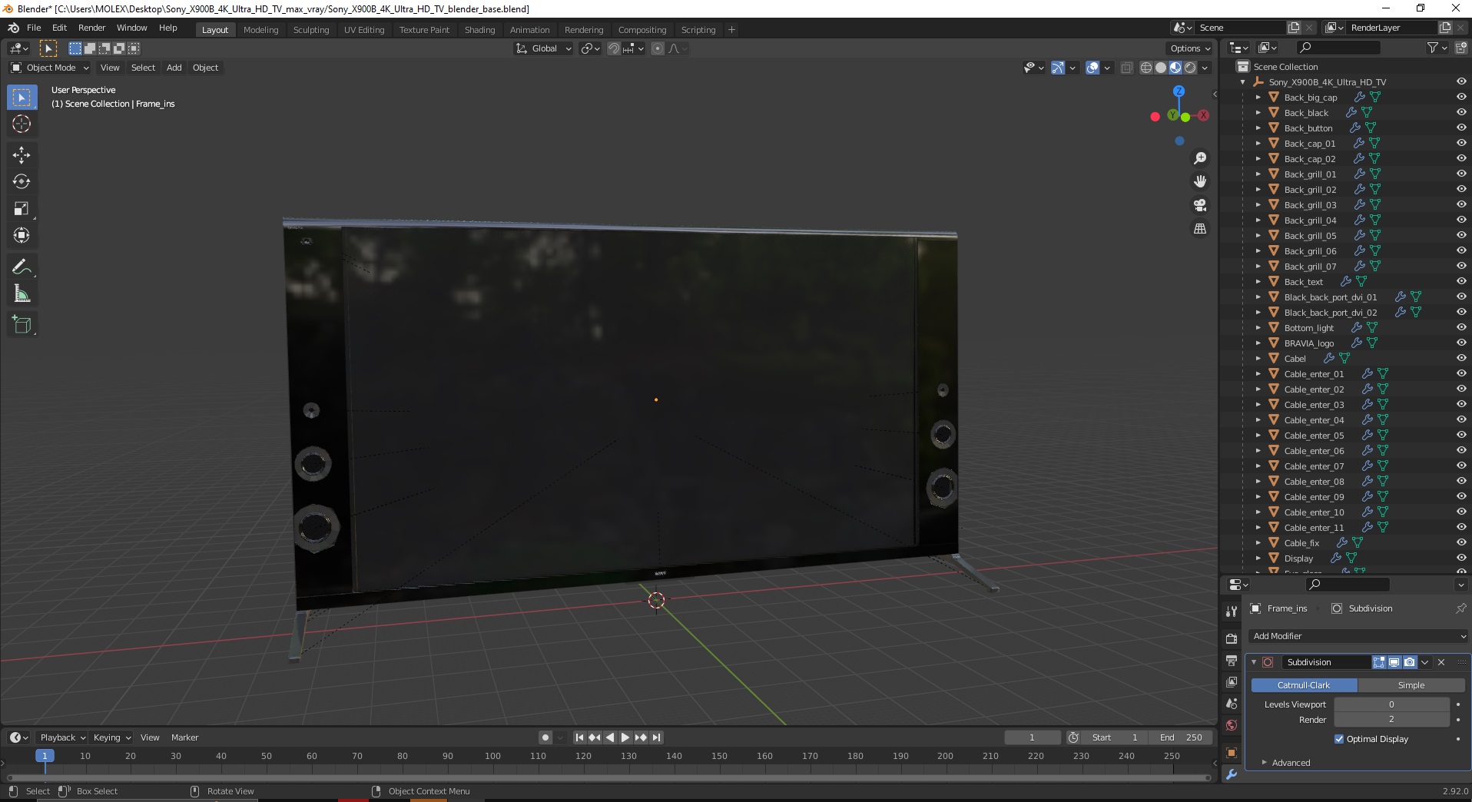Image resolution: width=1472 pixels, height=802 pixels.
Task: Open the File menu
Action: pos(34,28)
